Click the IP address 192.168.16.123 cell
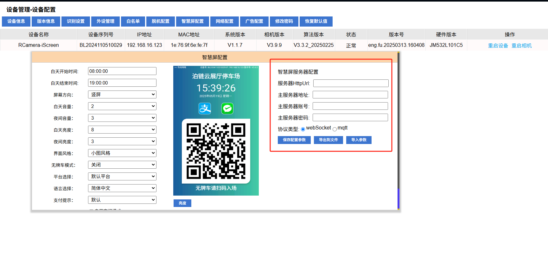The width and height of the screenshot is (548, 263). coord(144,45)
